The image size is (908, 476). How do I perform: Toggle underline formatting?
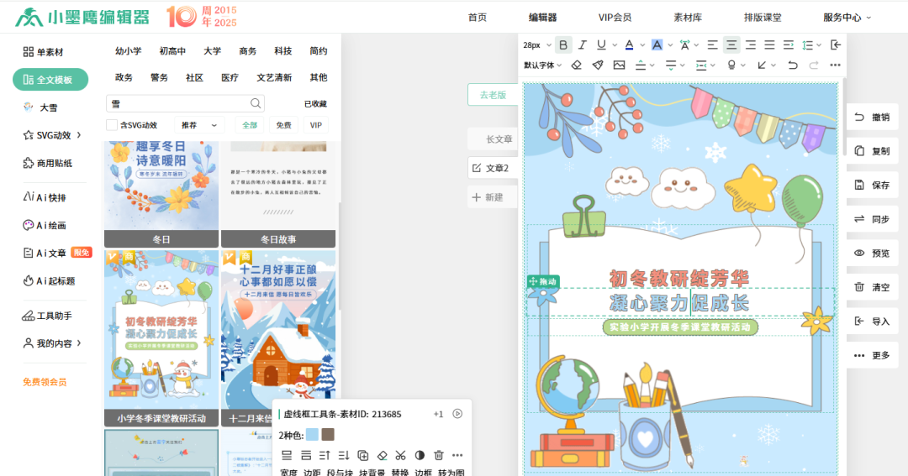601,44
